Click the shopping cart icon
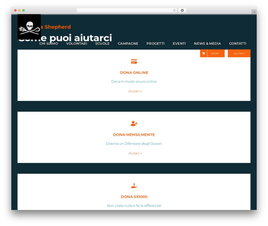The image size is (268, 226). click(204, 53)
